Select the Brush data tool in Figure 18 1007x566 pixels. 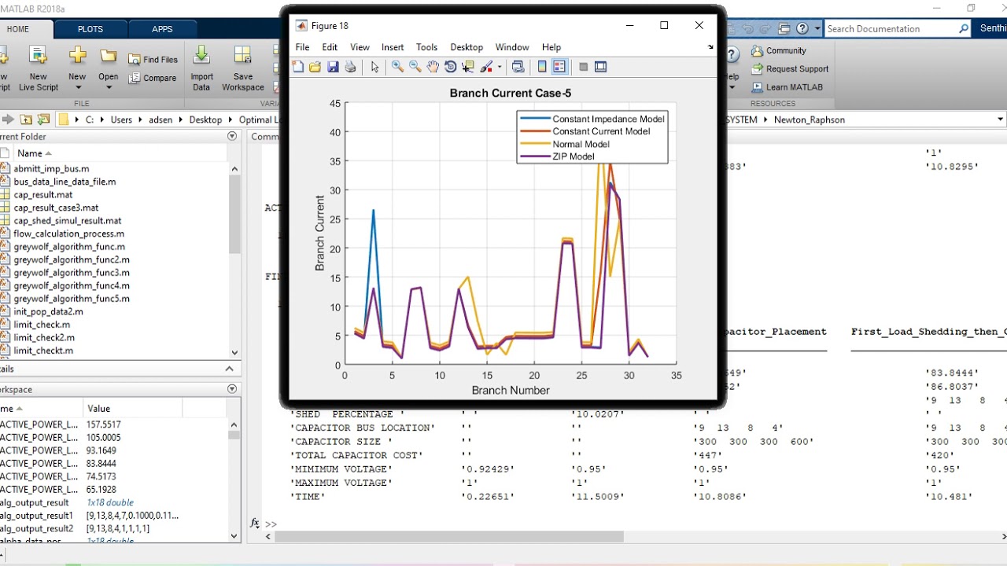point(486,67)
